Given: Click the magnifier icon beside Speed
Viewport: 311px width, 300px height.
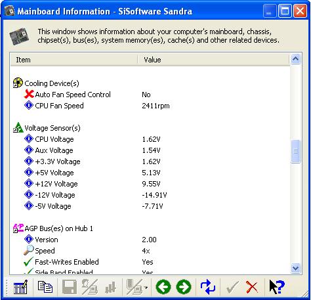Looking at the screenshot, I should (x=29, y=250).
